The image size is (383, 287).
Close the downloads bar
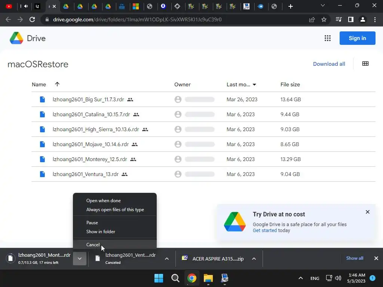point(376,258)
